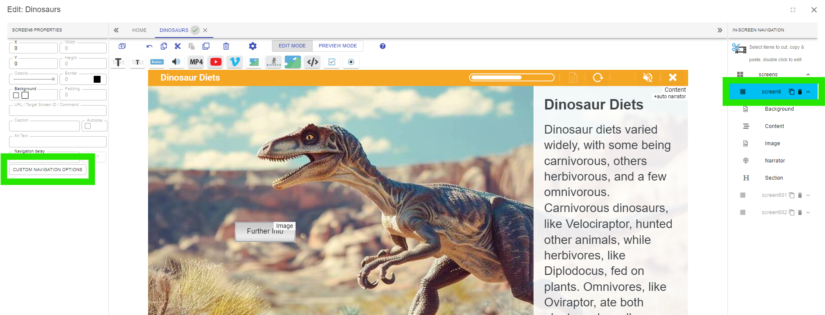The height and width of the screenshot is (315, 825).
Task: Toggle the Autoplay checkbox
Action: [88, 126]
